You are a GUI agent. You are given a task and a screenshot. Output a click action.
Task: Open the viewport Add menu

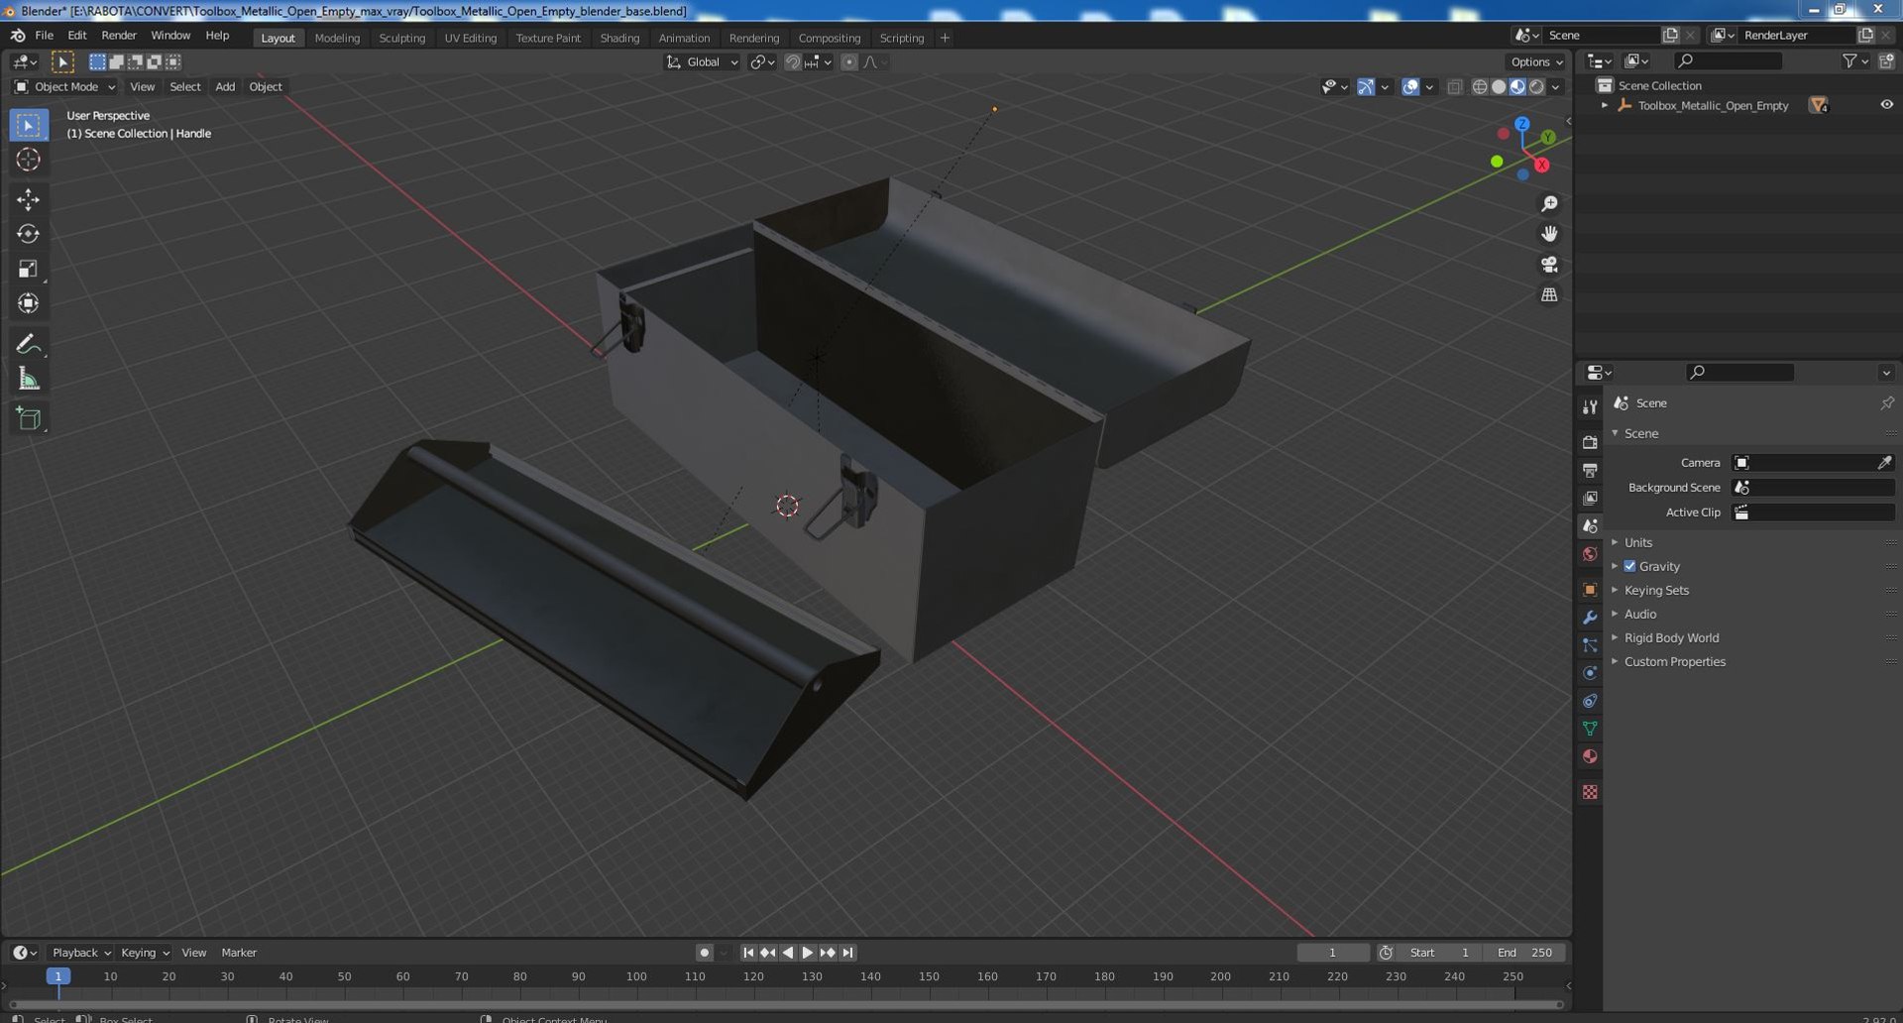[225, 87]
